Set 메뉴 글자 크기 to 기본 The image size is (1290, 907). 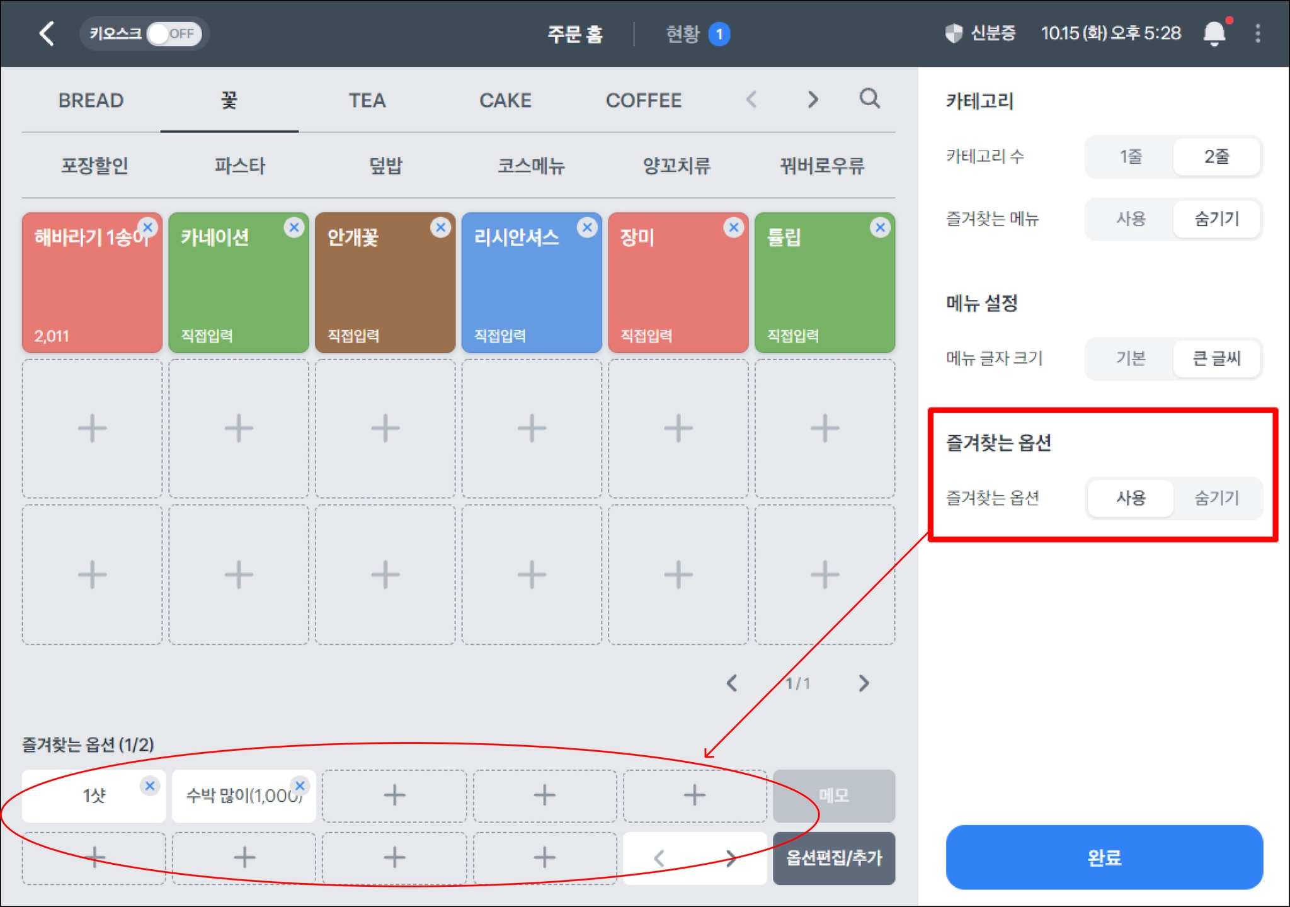(x=1130, y=358)
